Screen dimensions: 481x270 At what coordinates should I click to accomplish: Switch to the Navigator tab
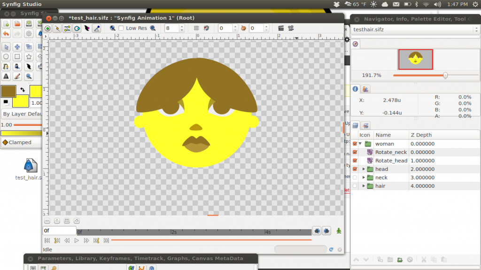click(x=355, y=44)
